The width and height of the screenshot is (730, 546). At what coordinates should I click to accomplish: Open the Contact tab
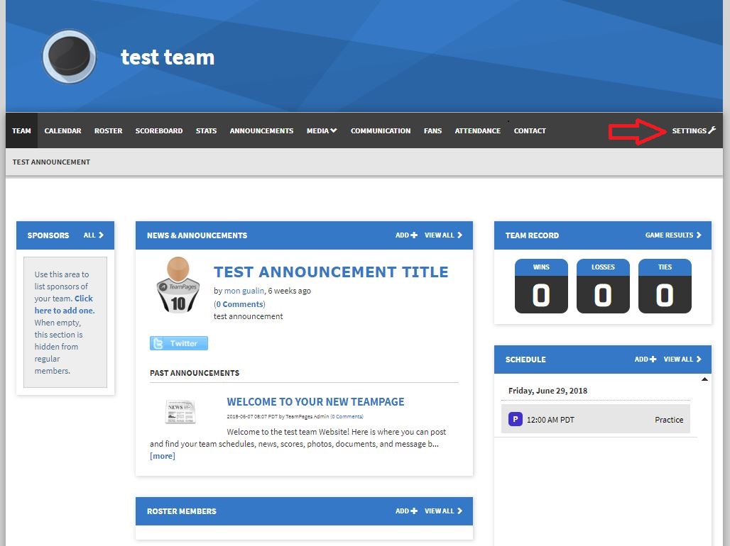coord(530,130)
